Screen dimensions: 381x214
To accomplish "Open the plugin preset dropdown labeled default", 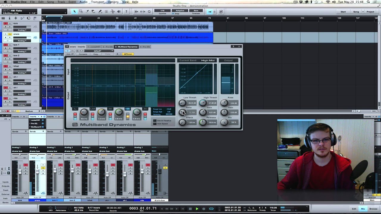I will click(99, 51).
